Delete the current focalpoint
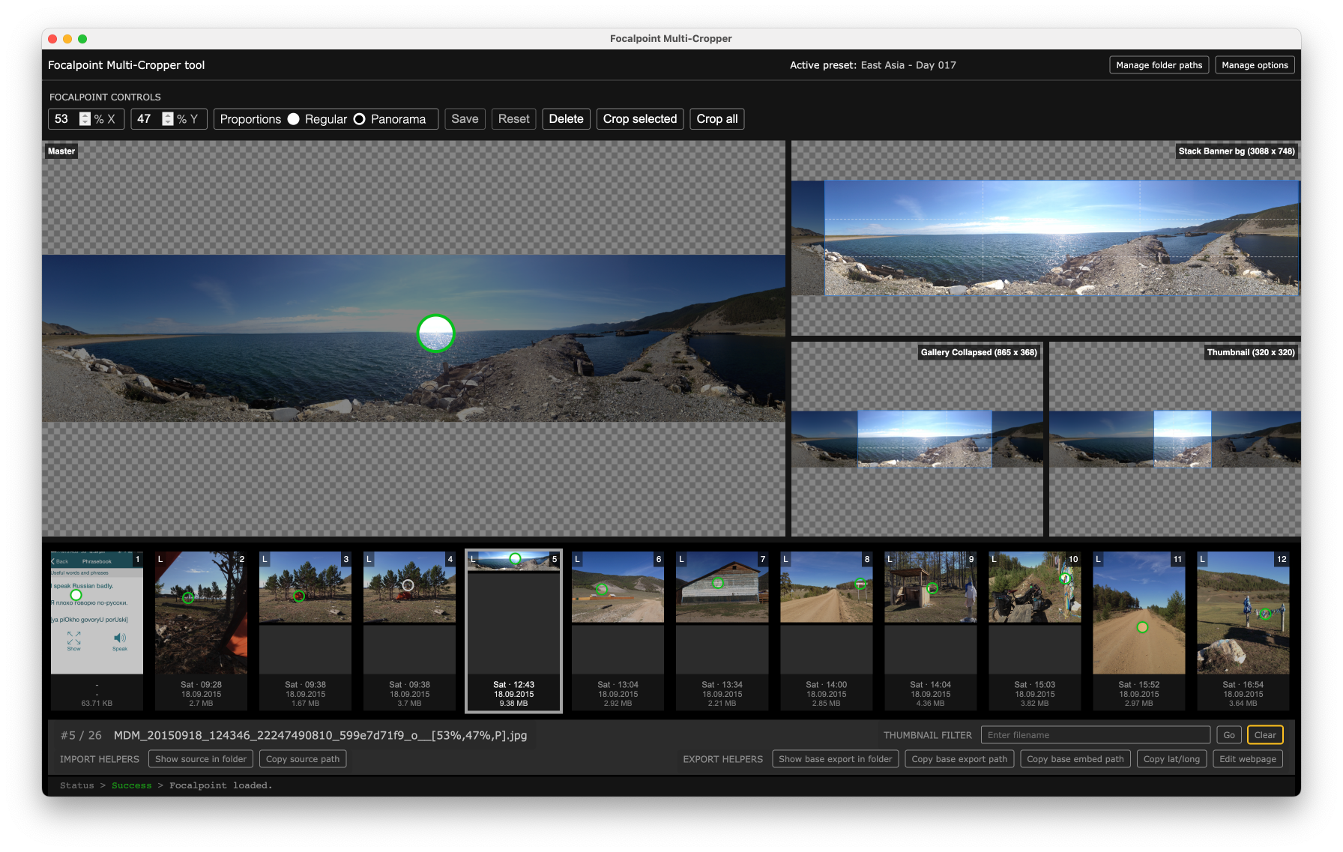Image resolution: width=1343 pixels, height=852 pixels. [566, 119]
